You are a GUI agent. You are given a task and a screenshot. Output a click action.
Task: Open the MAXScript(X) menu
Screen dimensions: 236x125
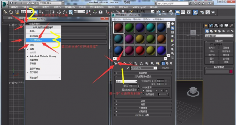click(139, 7)
